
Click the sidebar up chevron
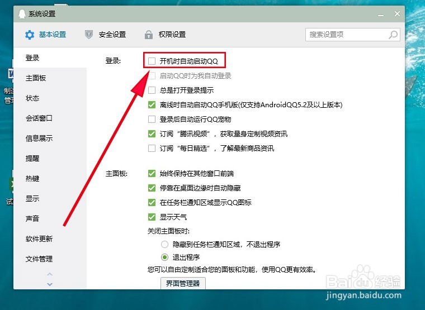tap(50, 274)
